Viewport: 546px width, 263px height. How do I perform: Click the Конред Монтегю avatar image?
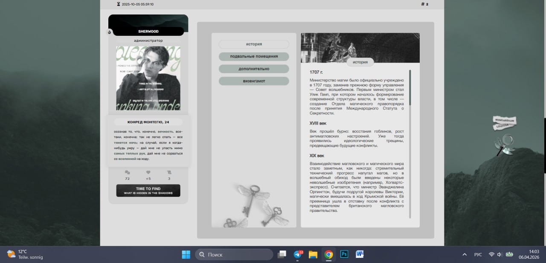coord(148,78)
